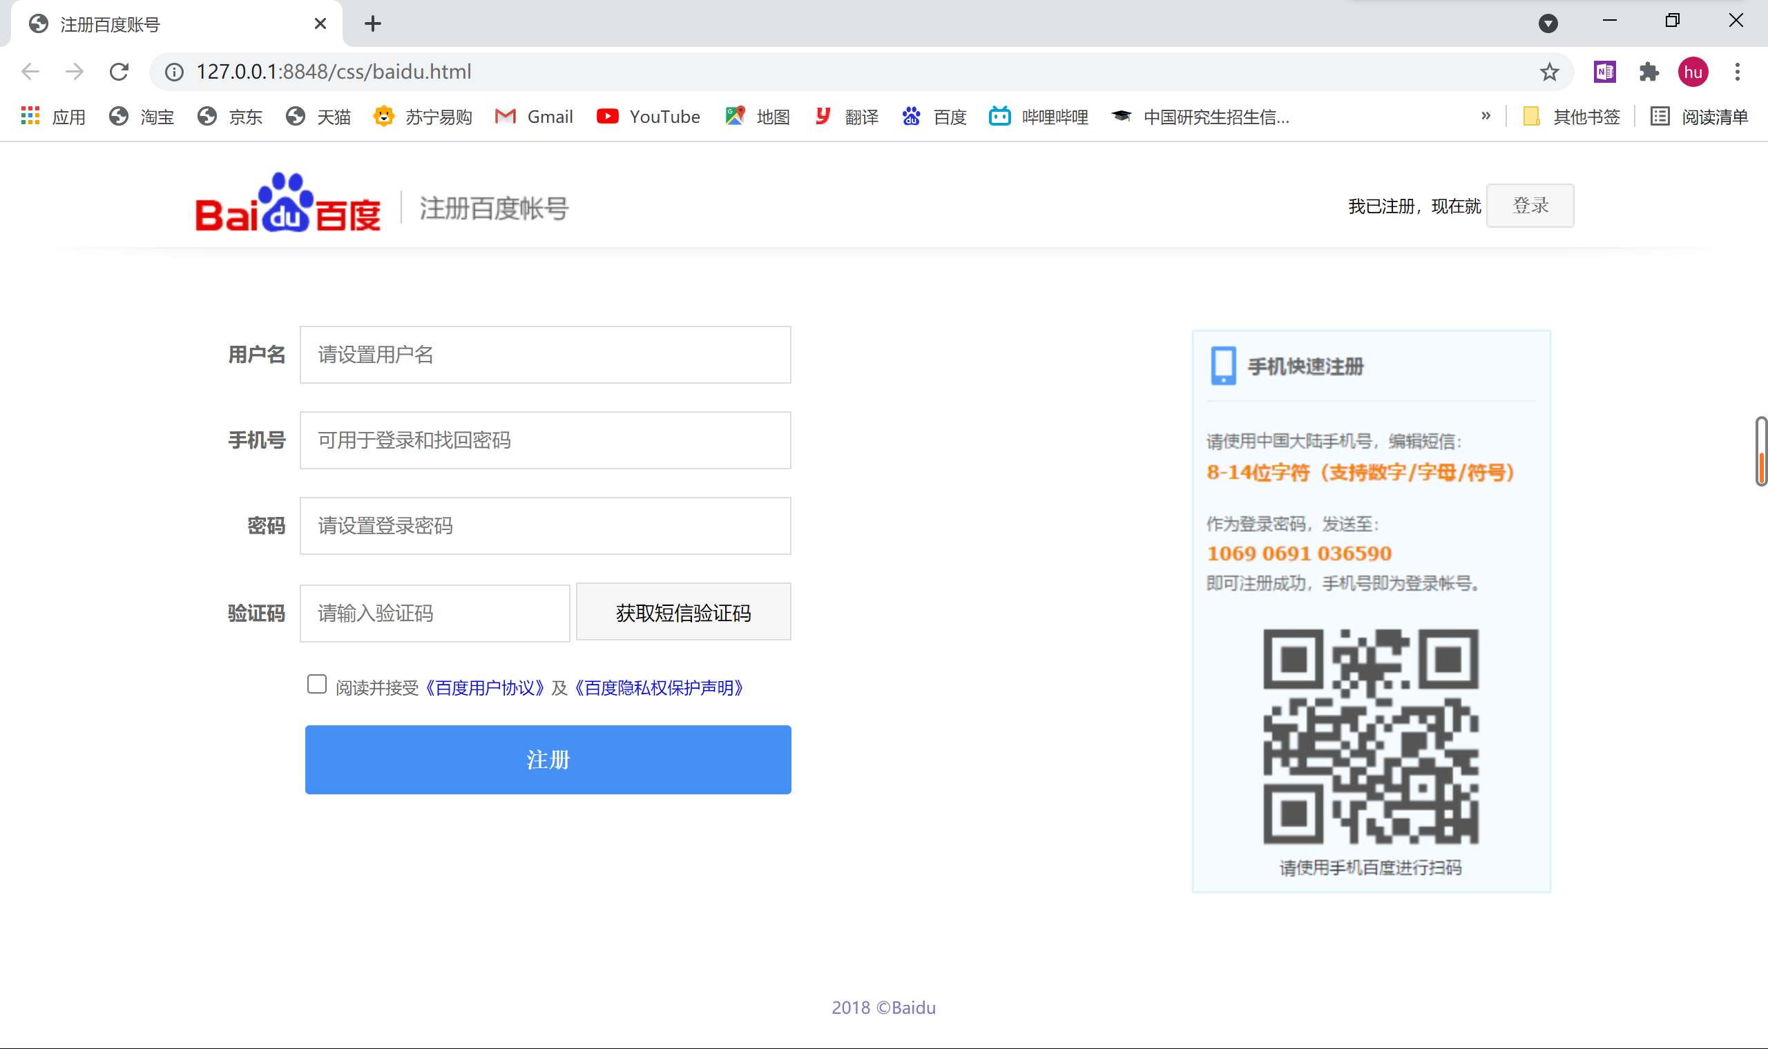Open the tab search dropdown arrow

(x=1548, y=23)
